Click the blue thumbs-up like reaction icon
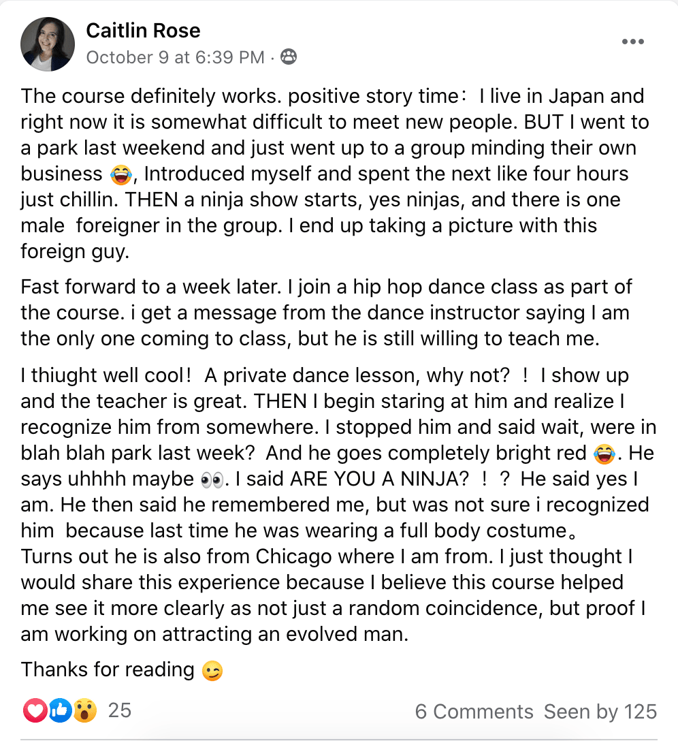Screen dimensions: 678x741 point(60,711)
